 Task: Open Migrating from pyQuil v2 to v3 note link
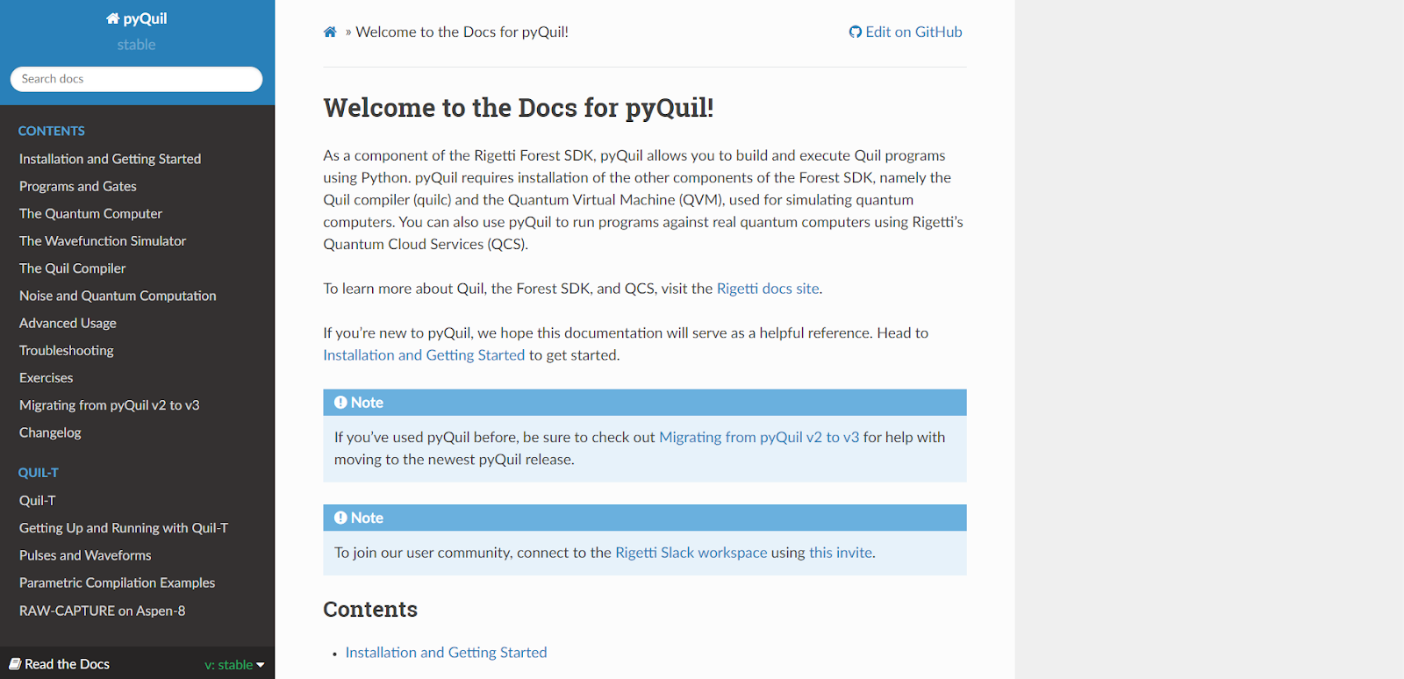[x=758, y=437]
